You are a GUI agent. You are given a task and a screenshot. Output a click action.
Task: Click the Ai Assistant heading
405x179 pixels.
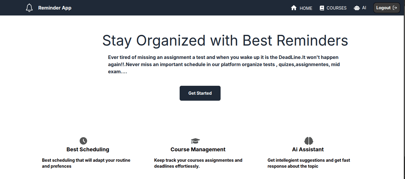[x=308, y=150]
